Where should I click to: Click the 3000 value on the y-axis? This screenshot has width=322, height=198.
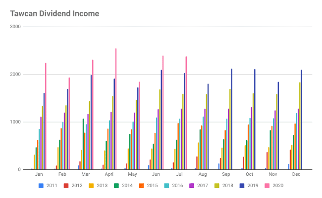(x=15, y=27)
